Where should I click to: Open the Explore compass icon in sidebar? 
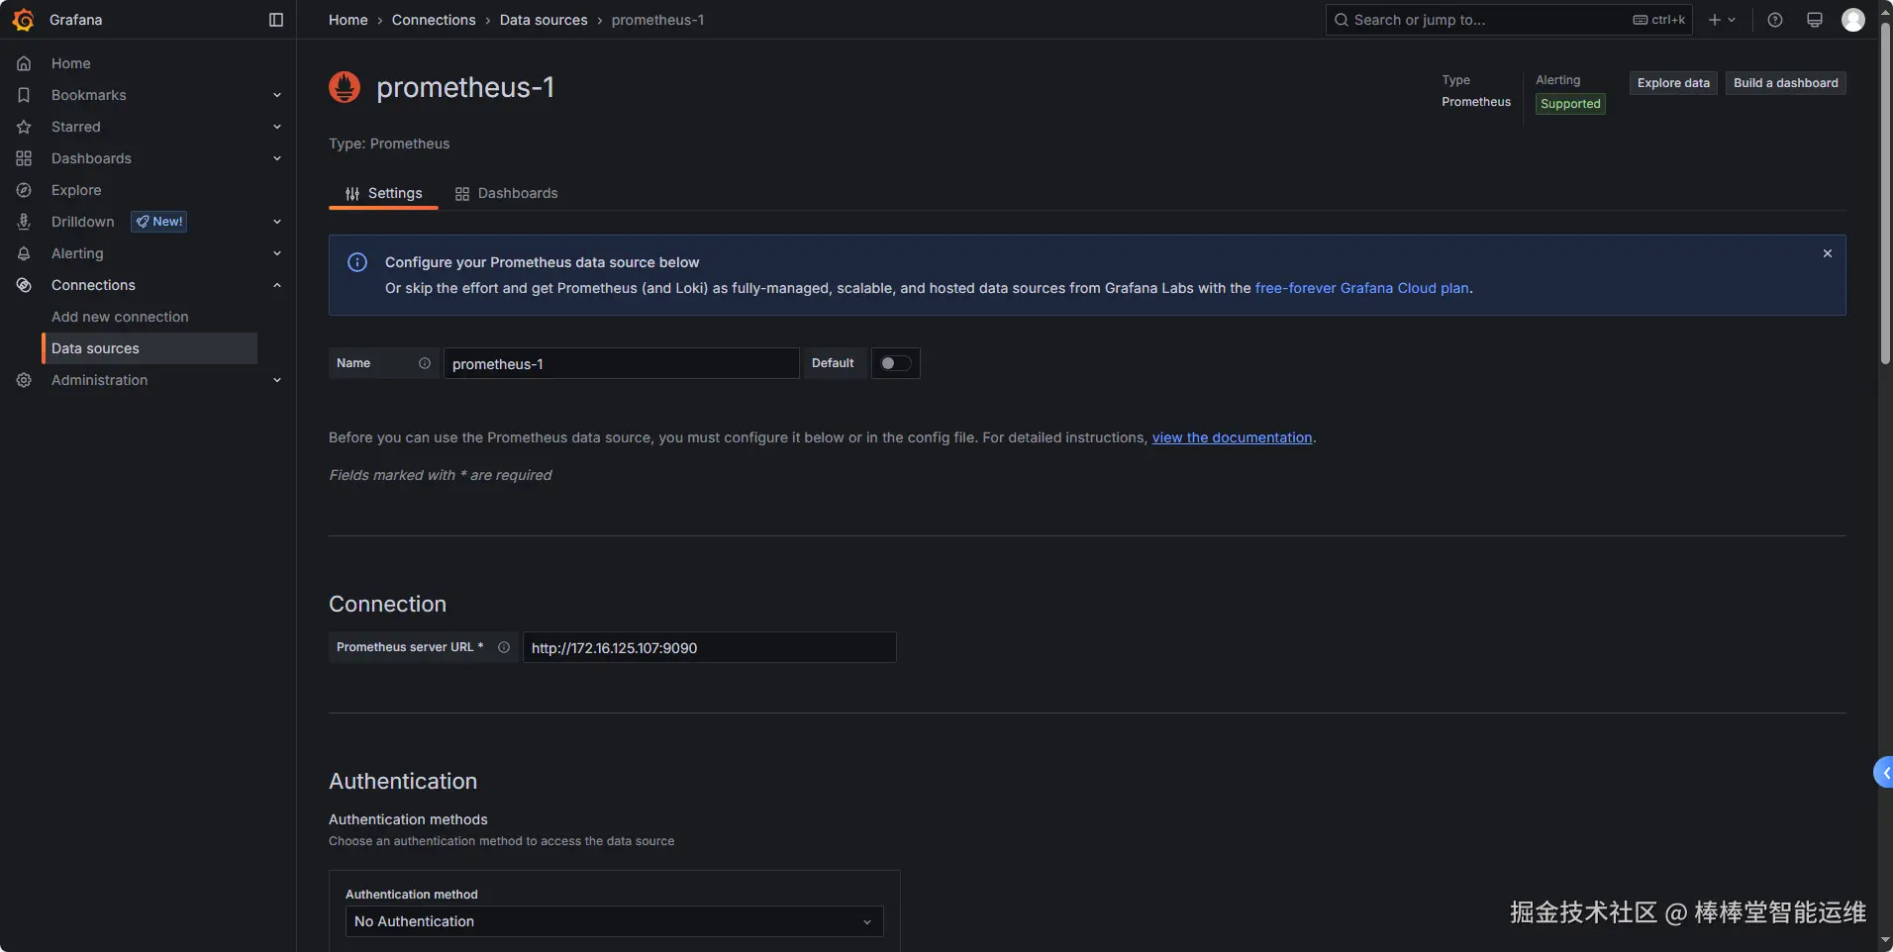pyautogui.click(x=24, y=190)
